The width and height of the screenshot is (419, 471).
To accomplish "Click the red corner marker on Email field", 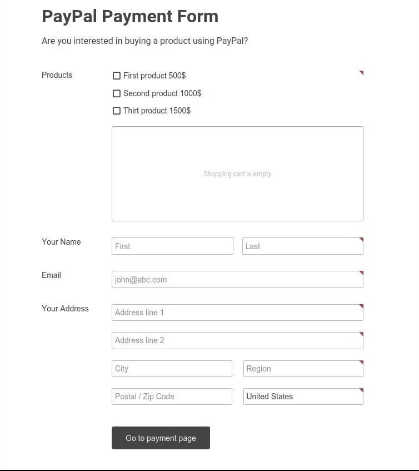I will point(361,273).
